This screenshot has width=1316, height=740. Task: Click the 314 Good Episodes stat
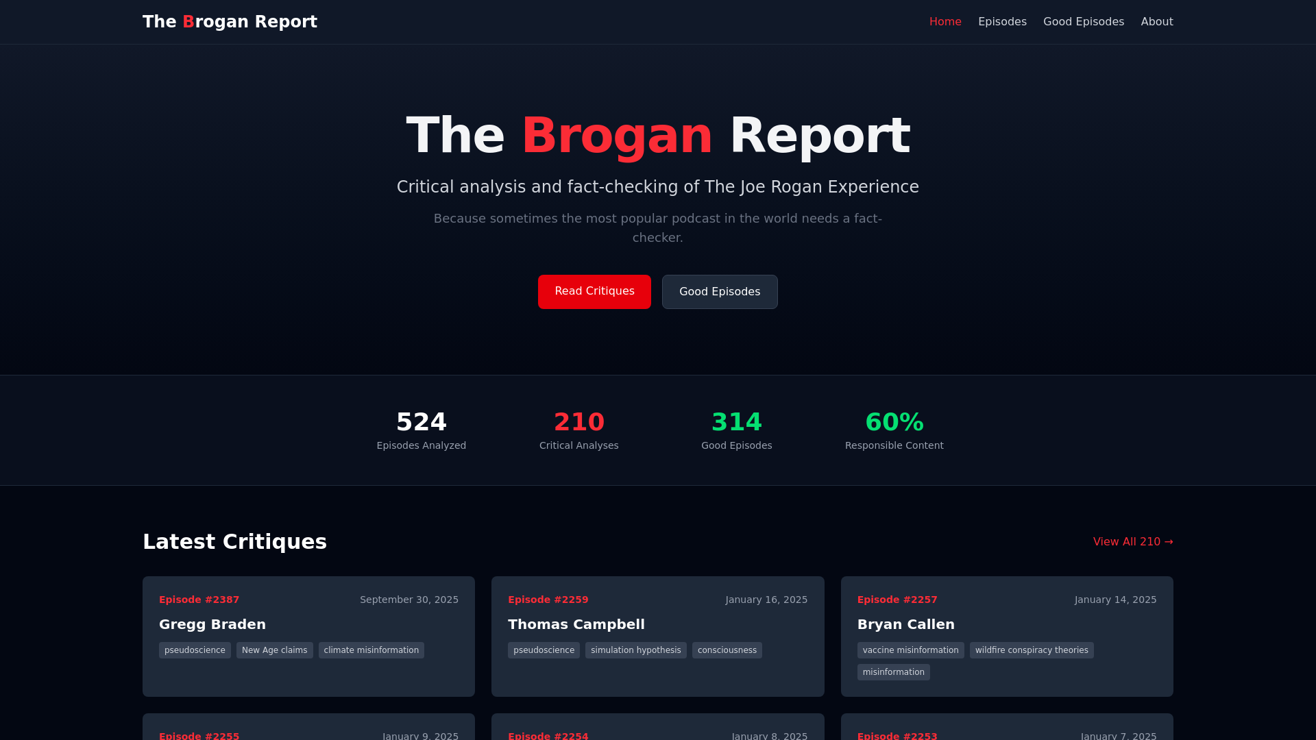(x=737, y=430)
